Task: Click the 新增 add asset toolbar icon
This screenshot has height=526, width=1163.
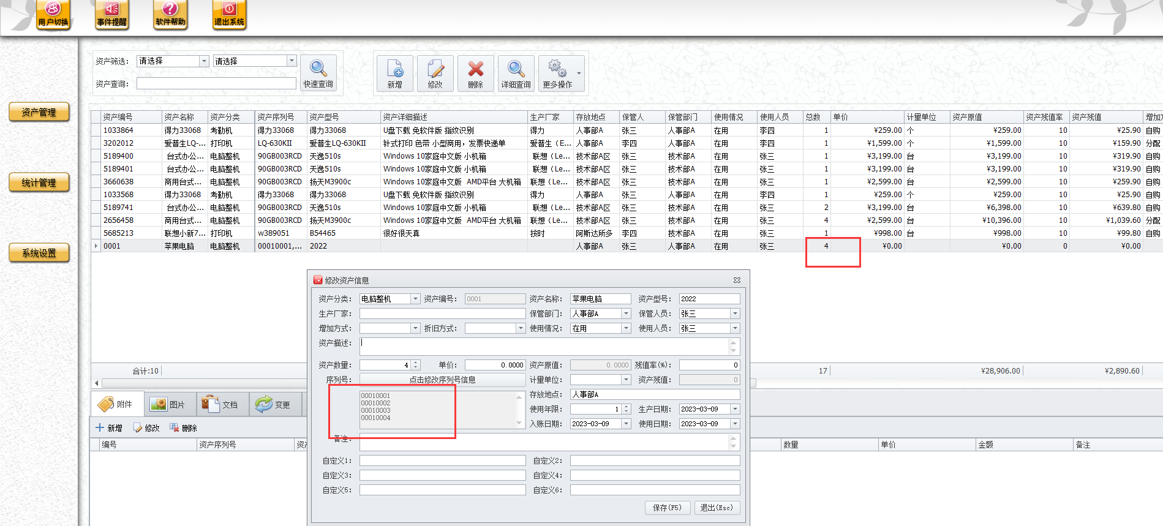Action: (395, 73)
